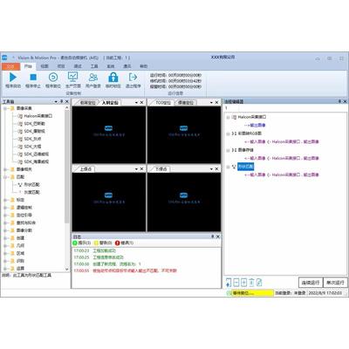This screenshot has width=349, height=349.
Task: Open the user login people icon in the ribbon
Action: (93, 78)
